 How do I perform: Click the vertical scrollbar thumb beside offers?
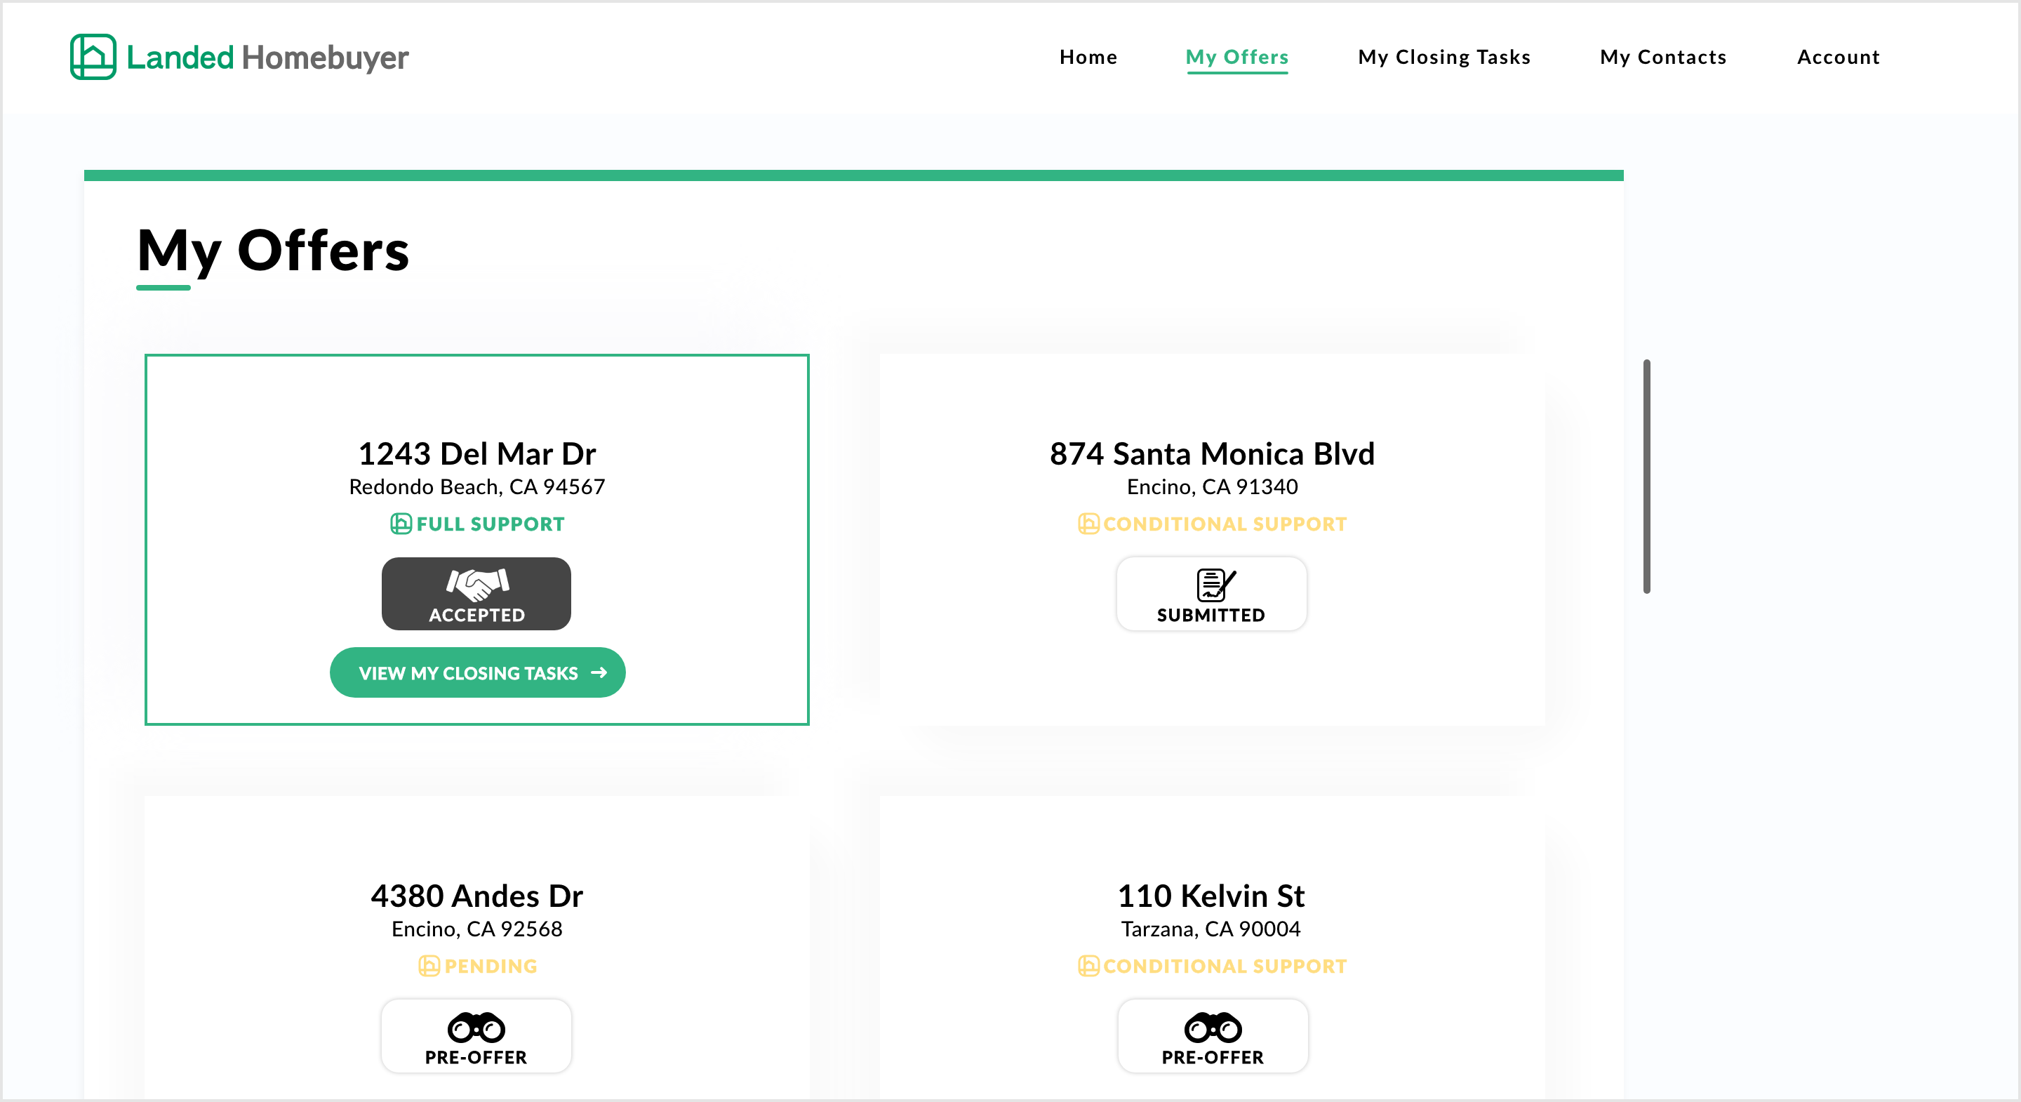tap(1646, 477)
